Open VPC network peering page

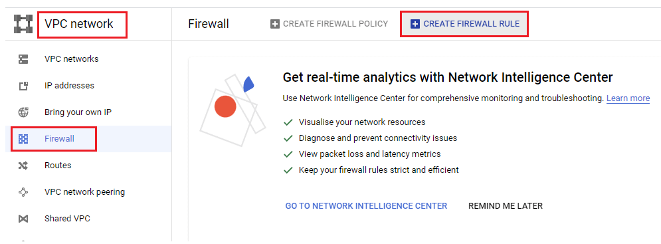pyautogui.click(x=85, y=192)
